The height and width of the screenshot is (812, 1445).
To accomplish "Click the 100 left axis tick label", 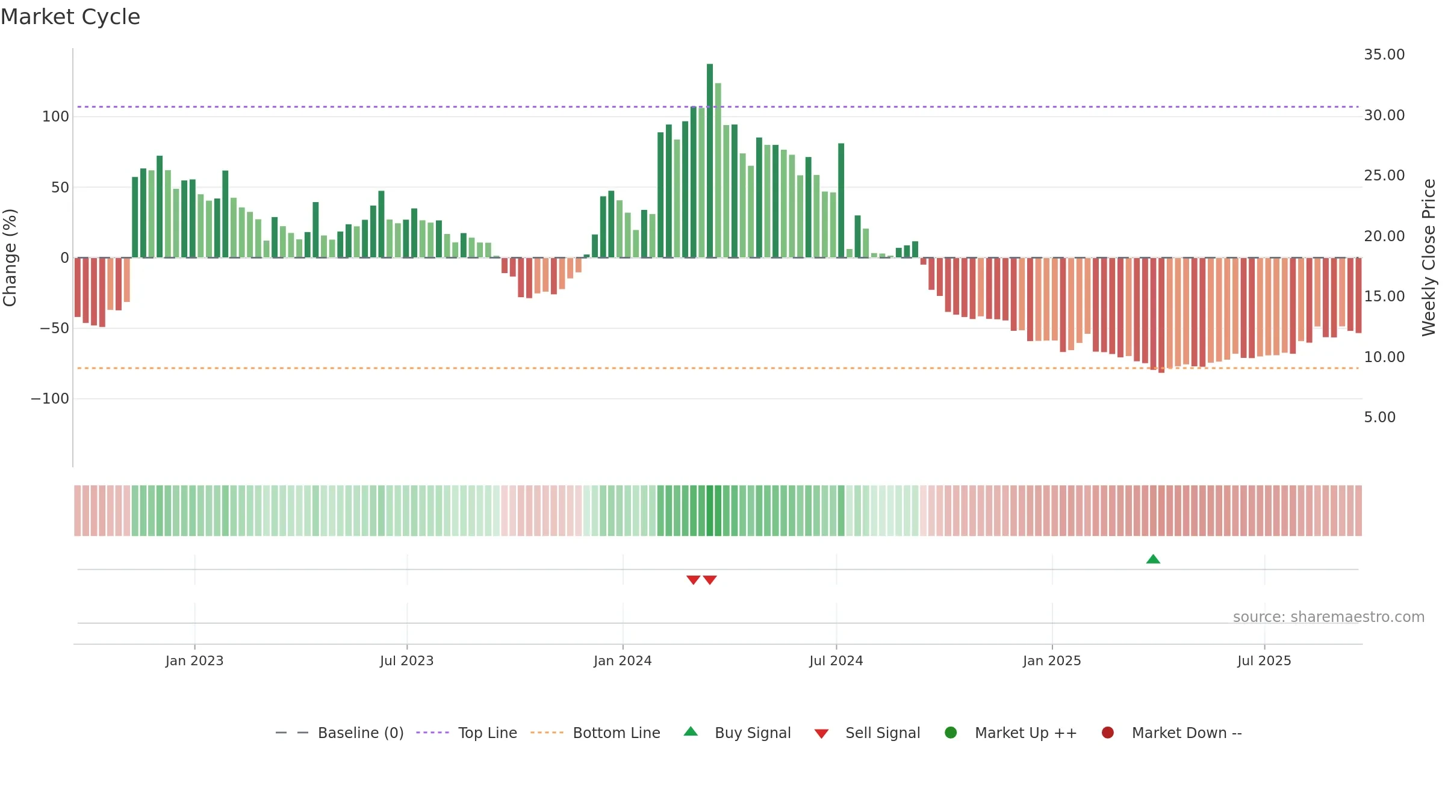I will (55, 117).
